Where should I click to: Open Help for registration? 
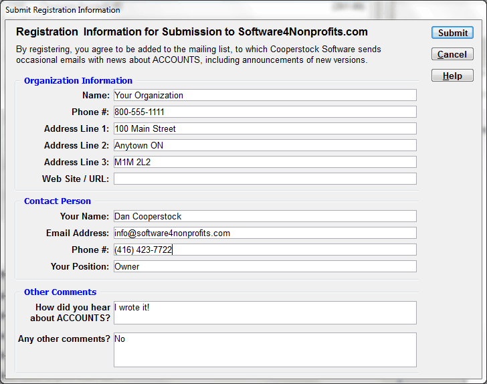click(452, 76)
